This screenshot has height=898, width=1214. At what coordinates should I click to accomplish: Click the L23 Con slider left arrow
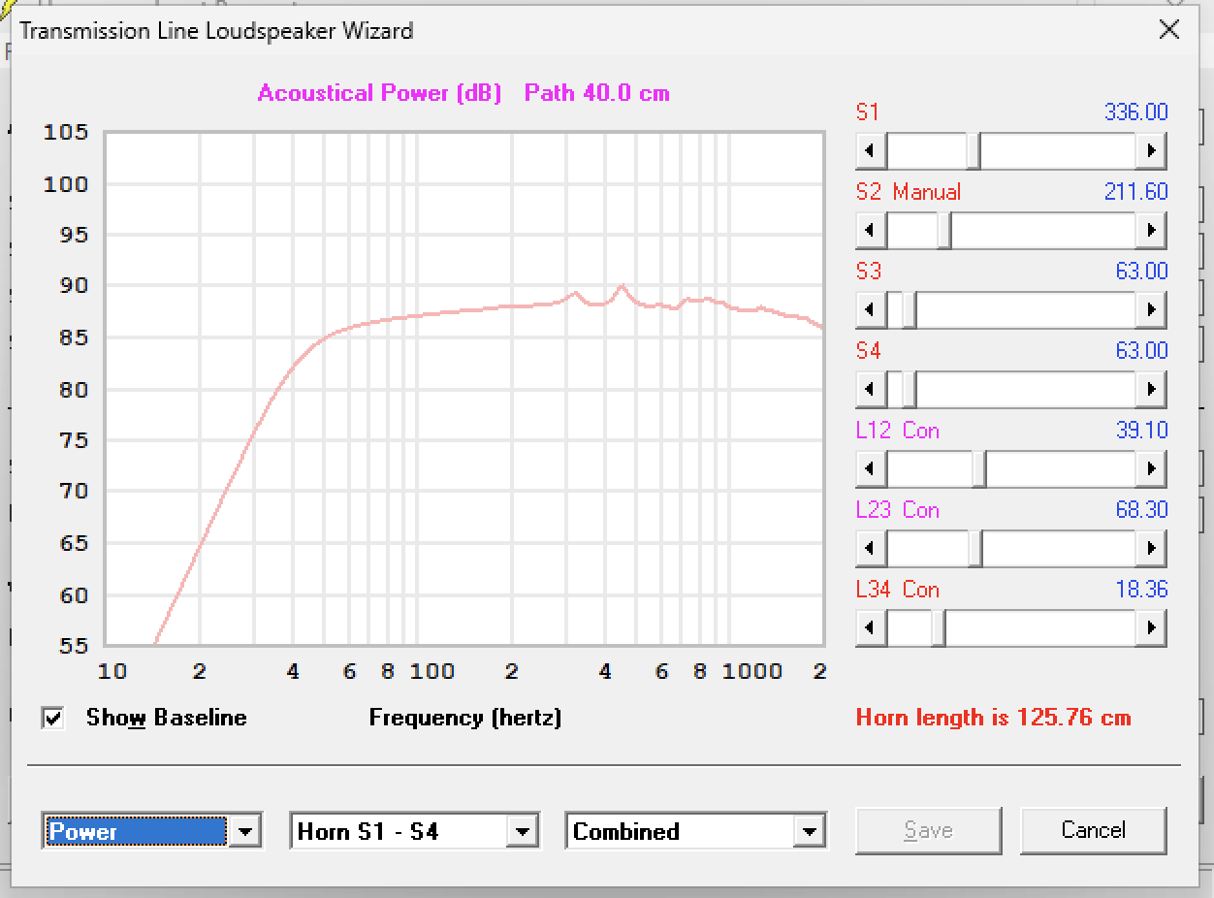click(x=871, y=549)
